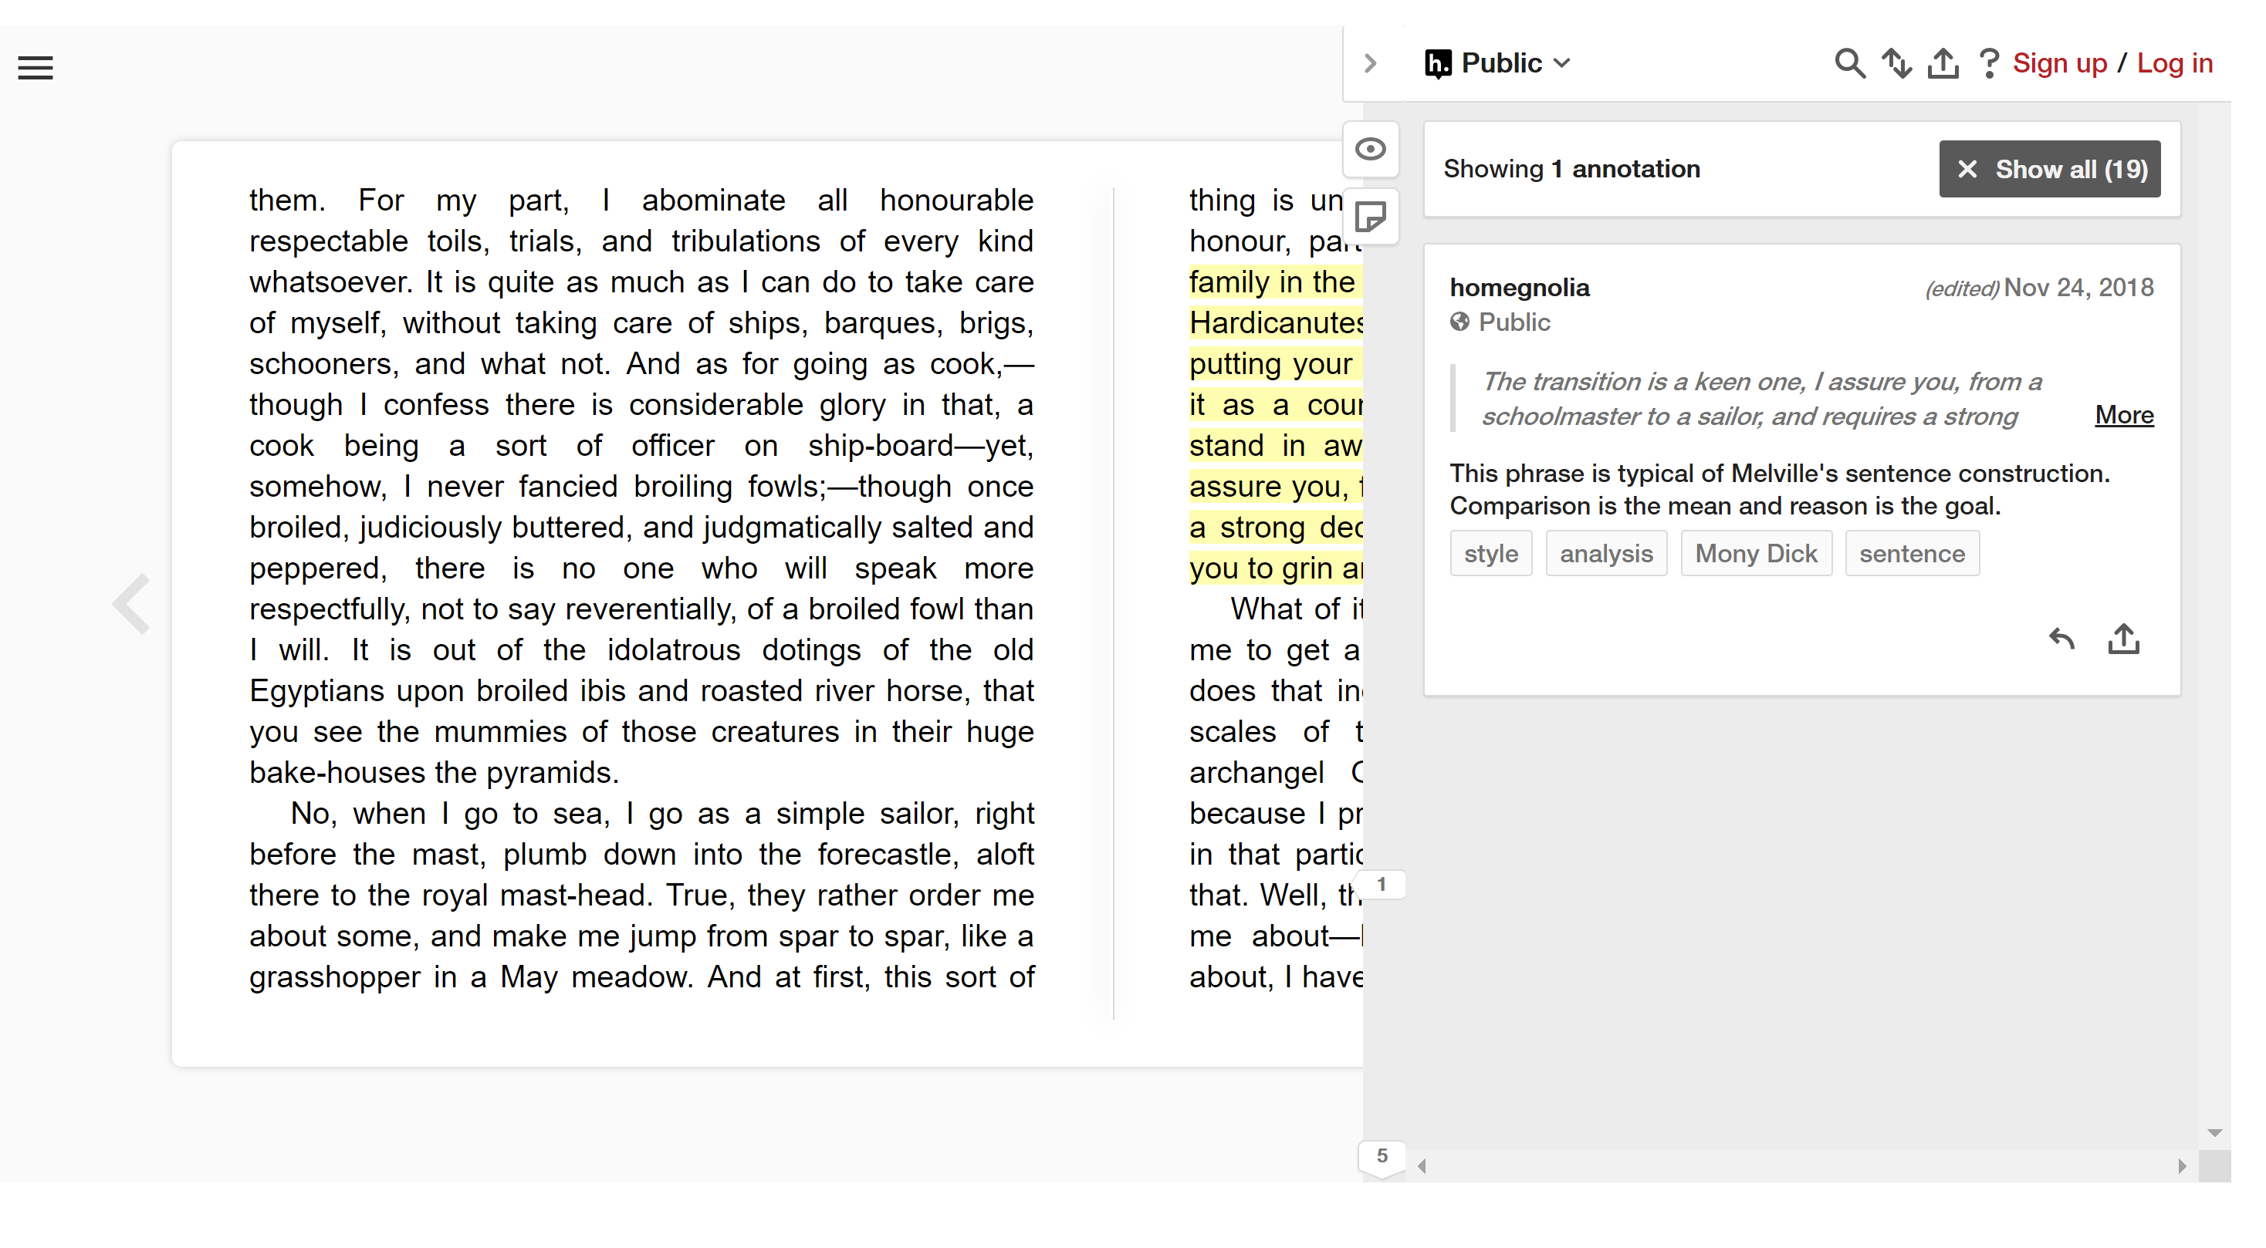Click the Sign up link

point(2059,63)
